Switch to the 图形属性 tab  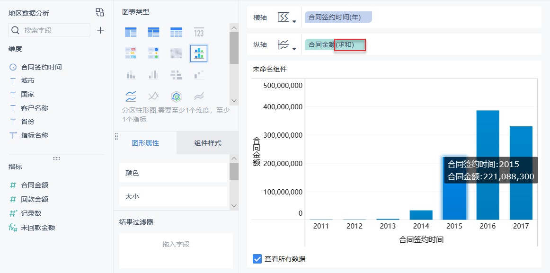click(145, 143)
